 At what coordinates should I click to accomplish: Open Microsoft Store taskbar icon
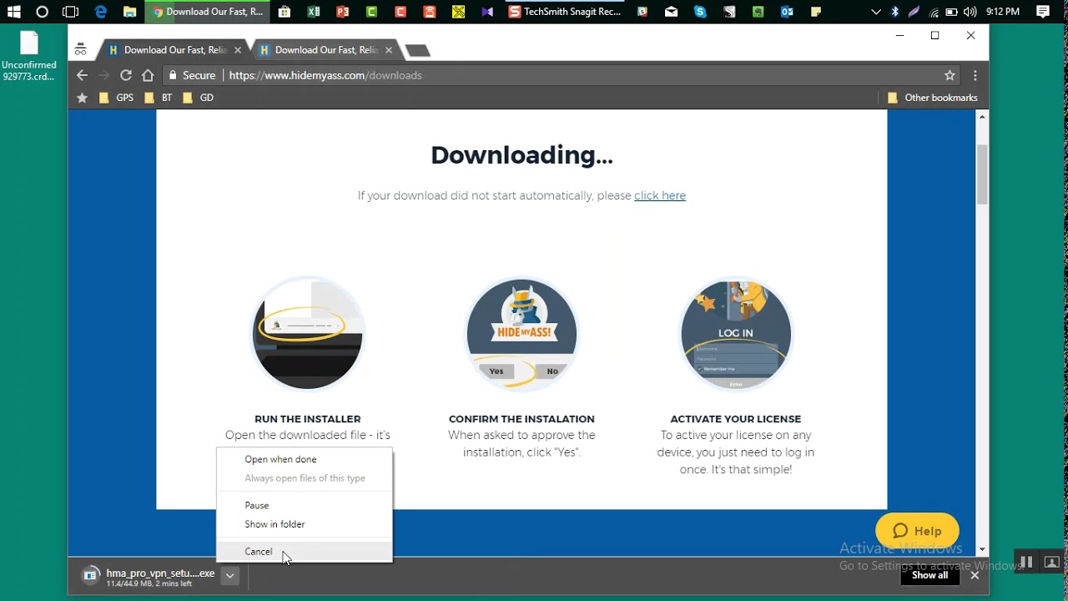click(285, 12)
